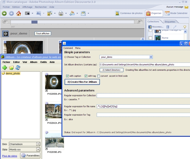This screenshot has width=190, height=159.
Task: Click the blue timeline marker for 2007
Action: tap(34, 22)
